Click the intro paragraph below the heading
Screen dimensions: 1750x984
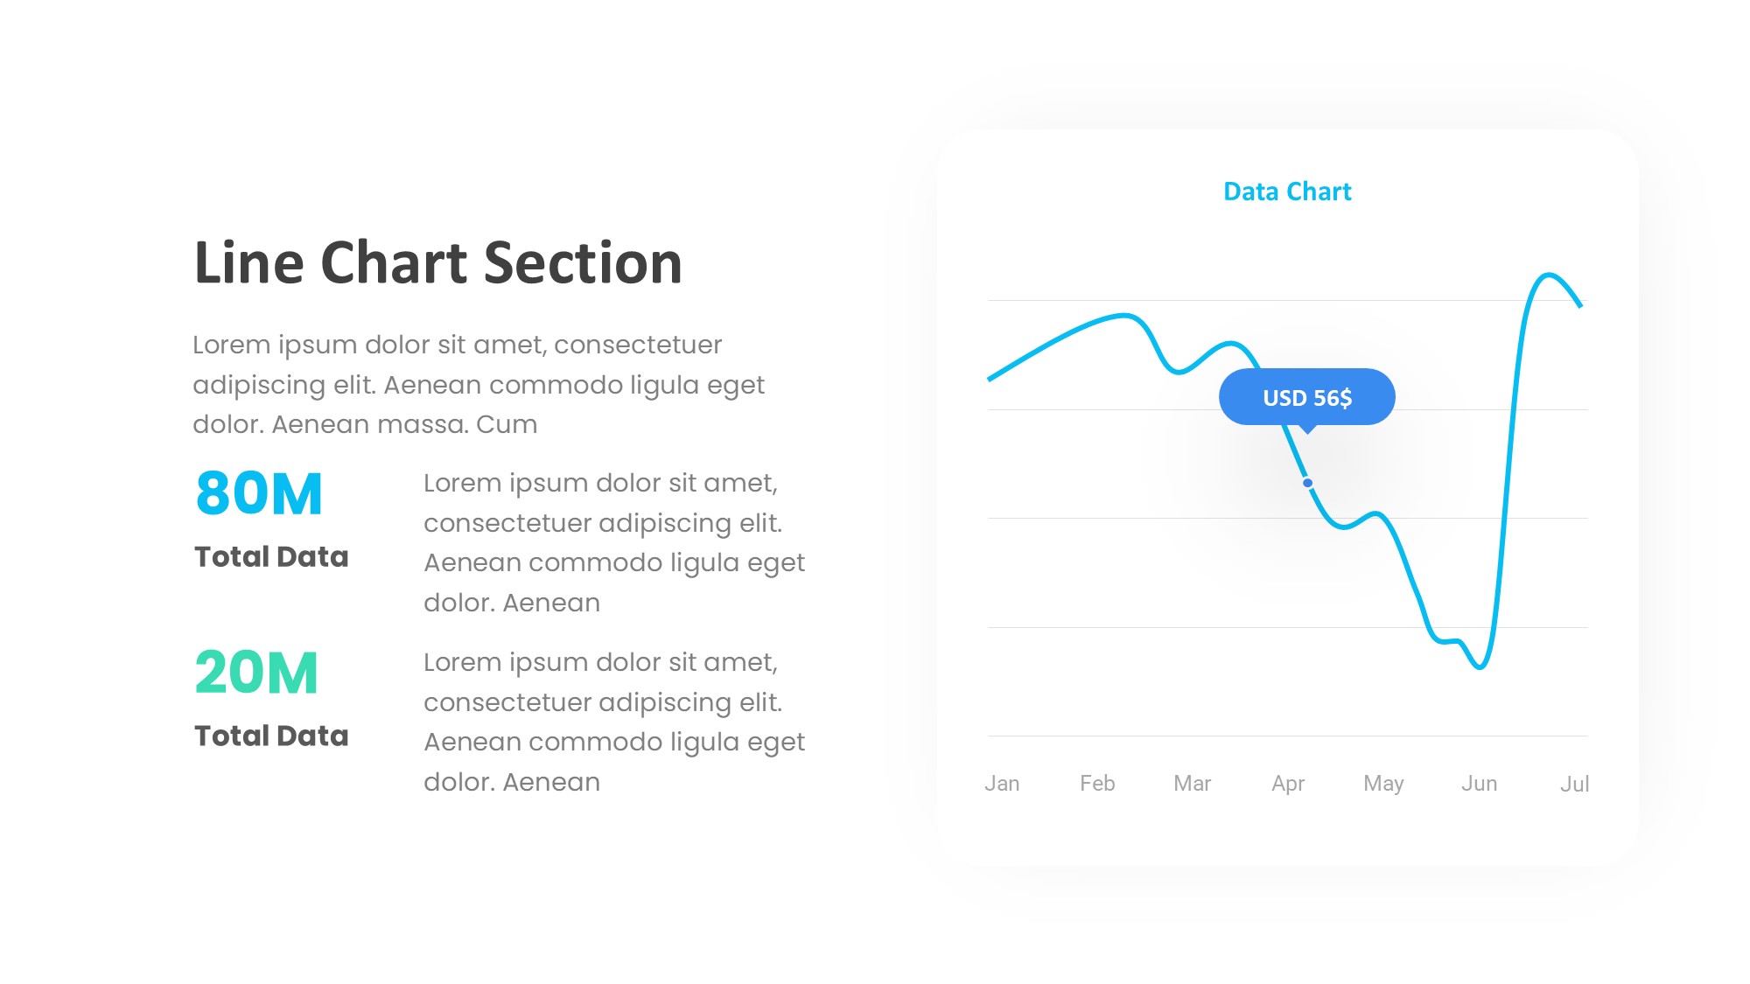point(479,385)
